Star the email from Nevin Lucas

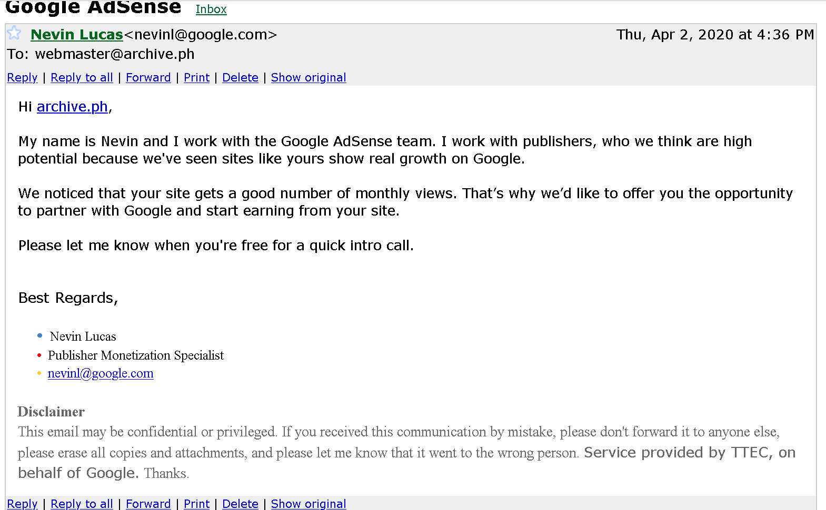(14, 34)
